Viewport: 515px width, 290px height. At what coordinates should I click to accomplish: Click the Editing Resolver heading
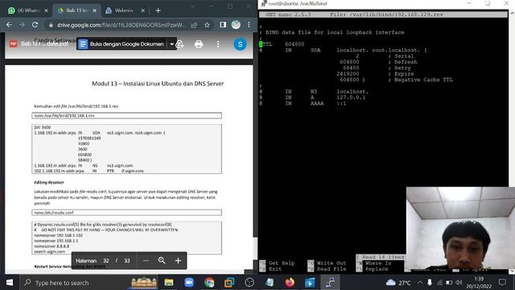[49, 182]
